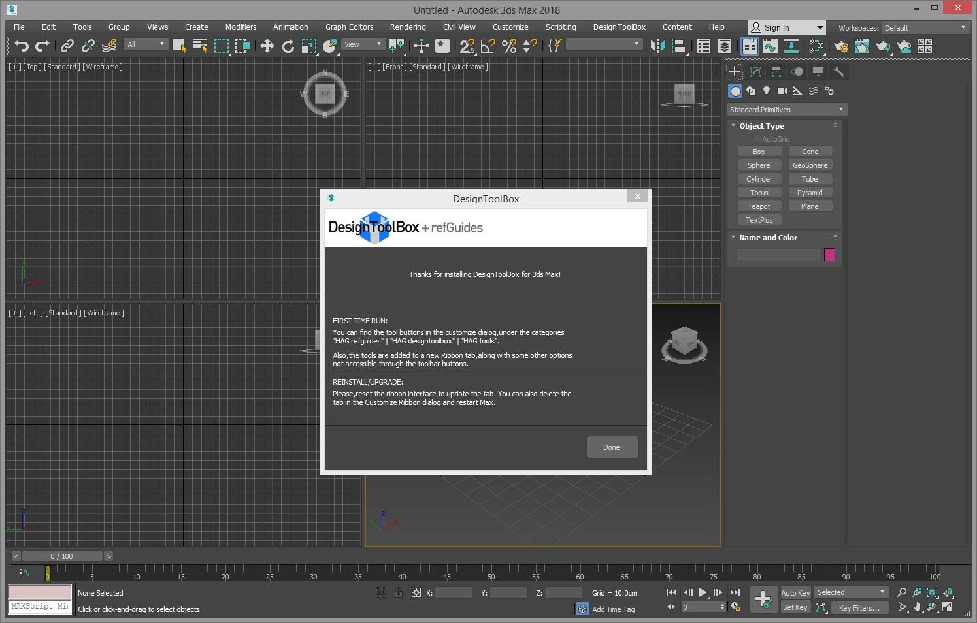The image size is (977, 623).
Task: Open the selection filter All dropdown
Action: (x=146, y=44)
